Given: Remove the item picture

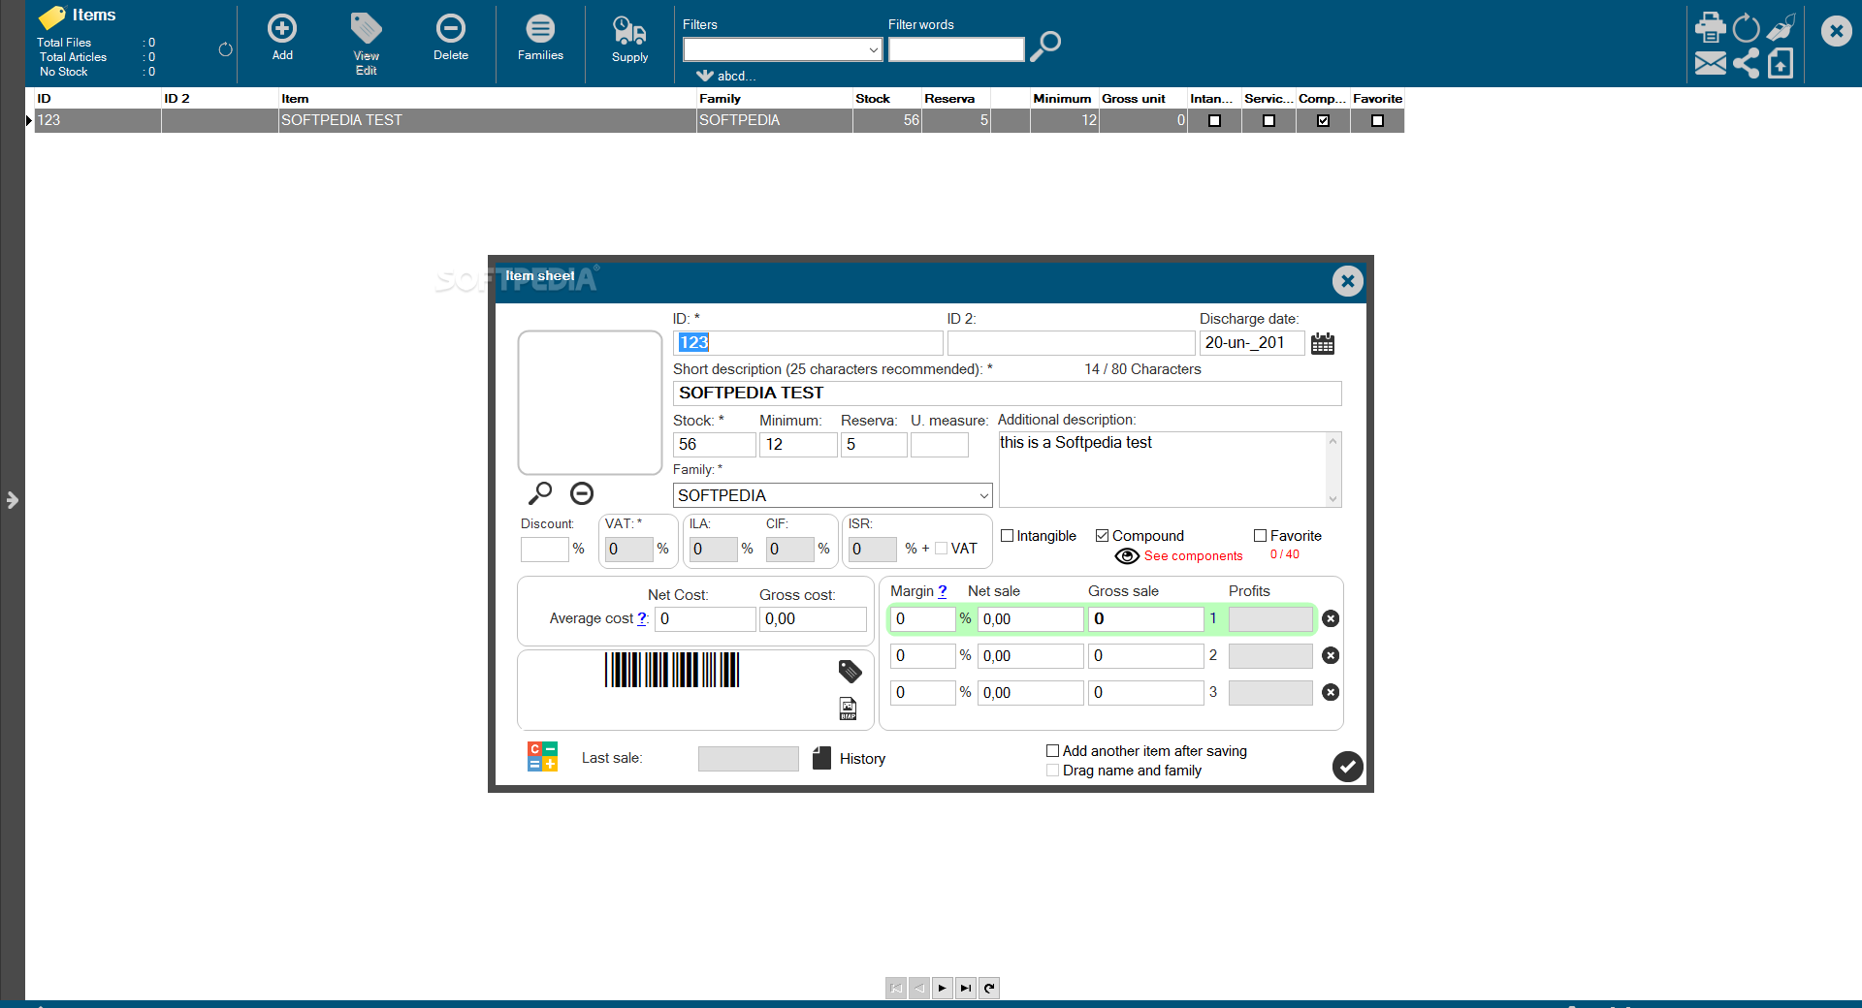Looking at the screenshot, I should 582,493.
